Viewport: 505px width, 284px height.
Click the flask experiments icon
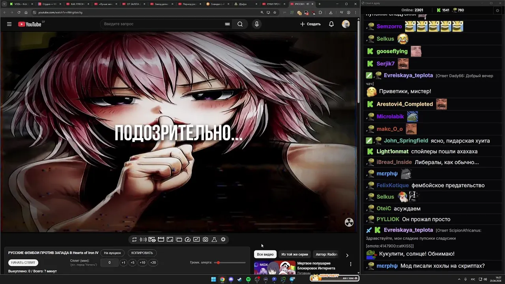[x=214, y=239]
